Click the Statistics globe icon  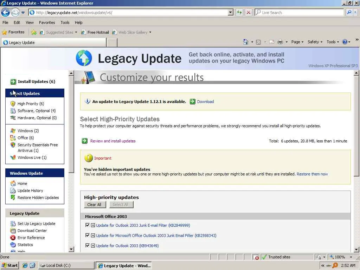(x=13, y=245)
